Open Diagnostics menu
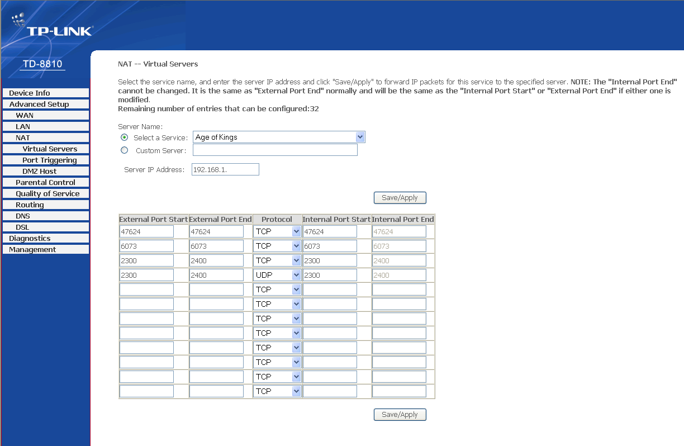This screenshot has width=684, height=446. point(46,238)
